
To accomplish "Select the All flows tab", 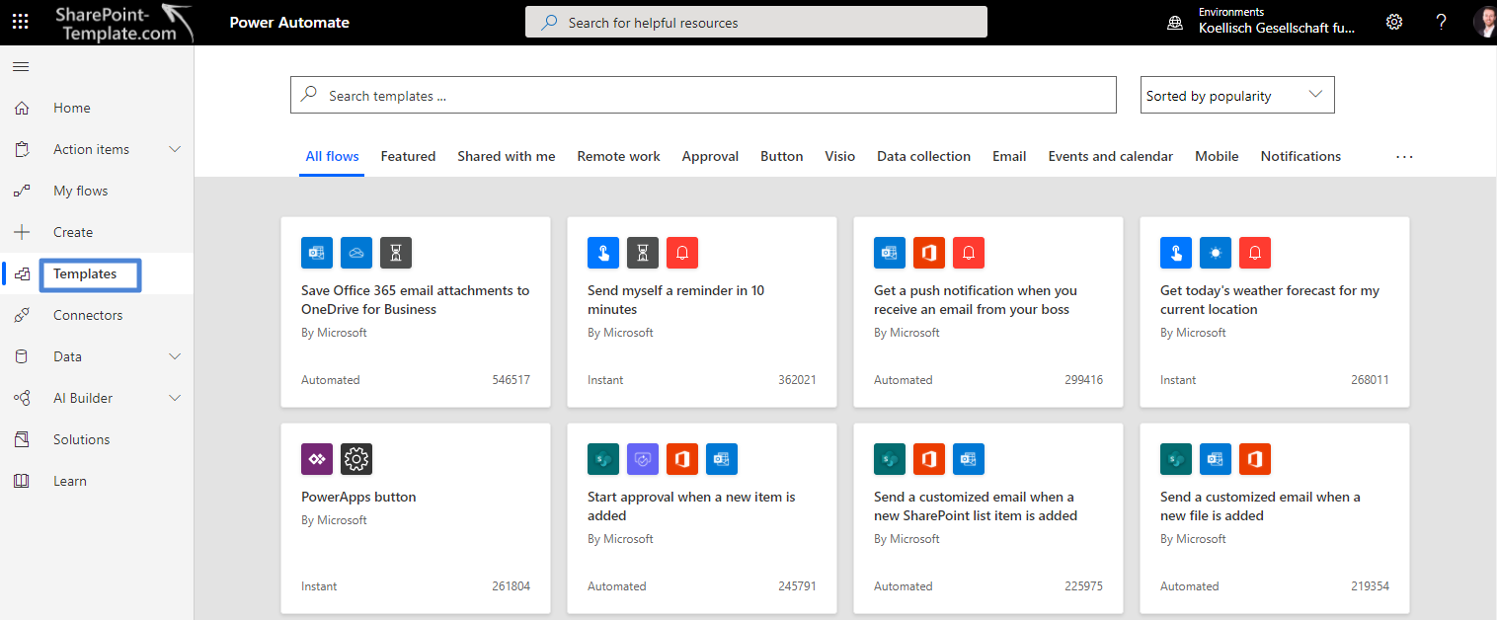I will (332, 156).
